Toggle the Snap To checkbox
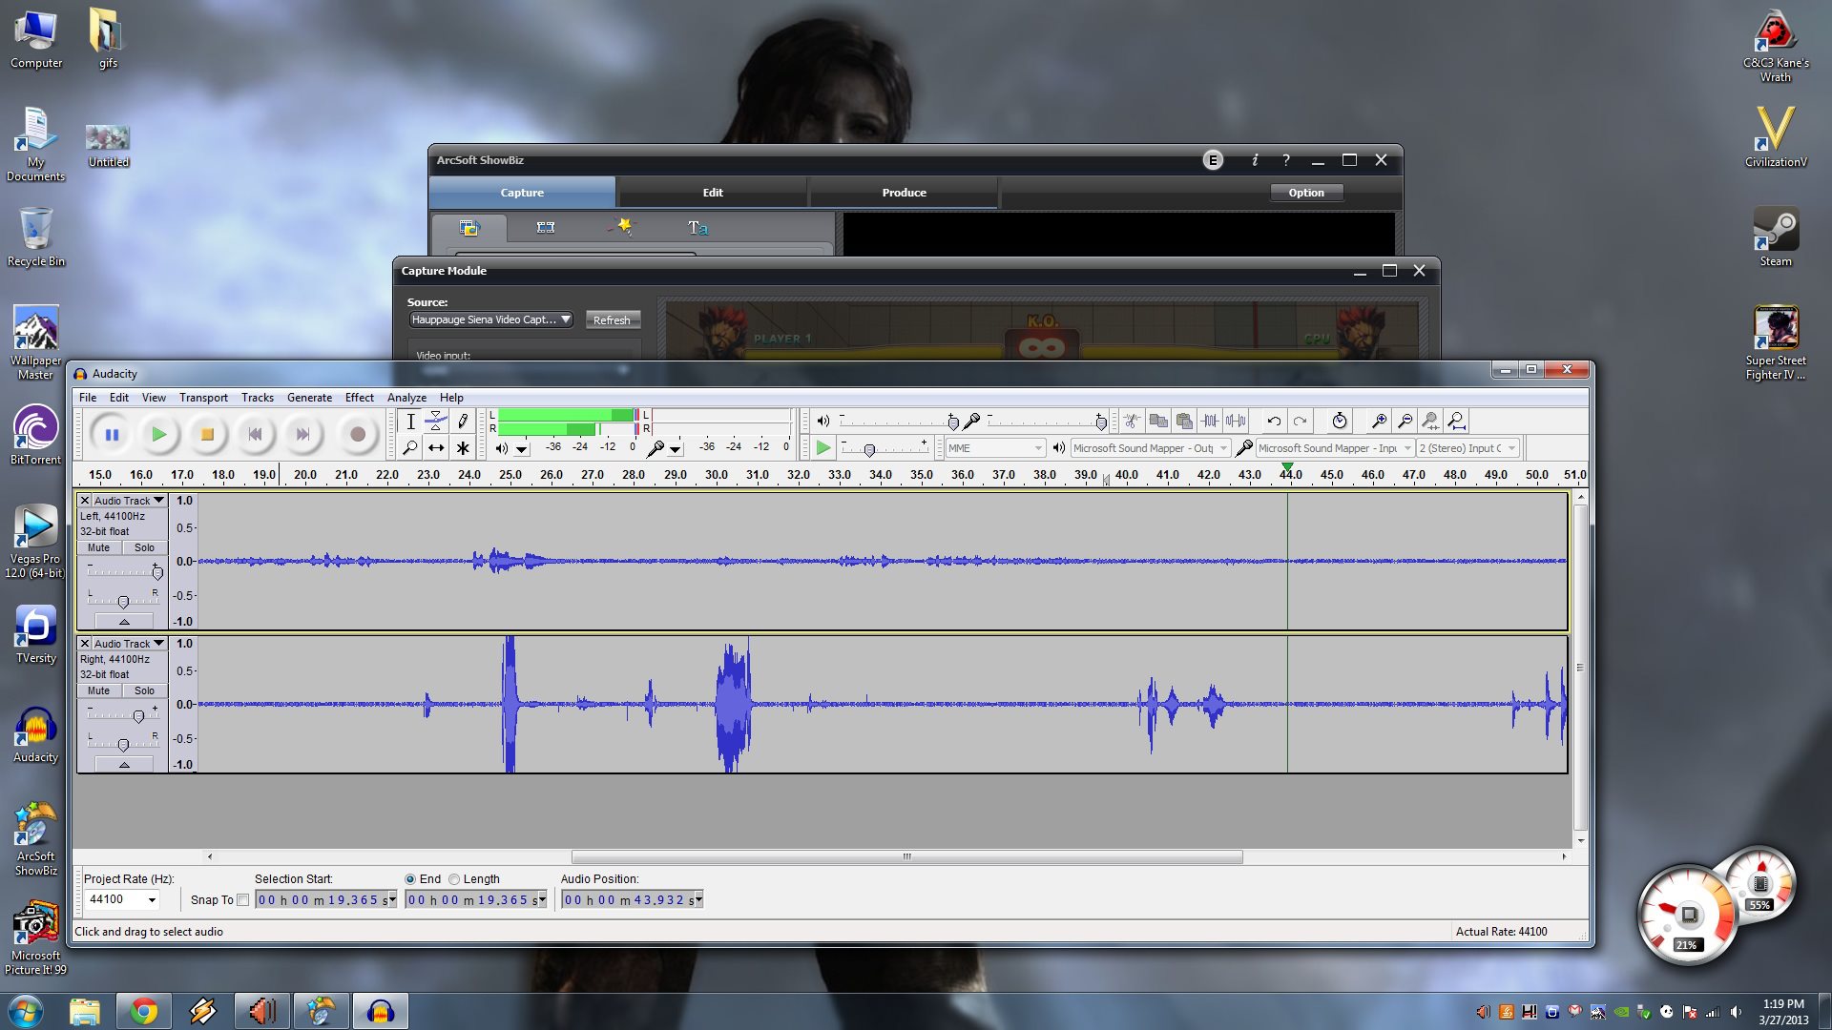The height and width of the screenshot is (1030, 1832). click(242, 899)
